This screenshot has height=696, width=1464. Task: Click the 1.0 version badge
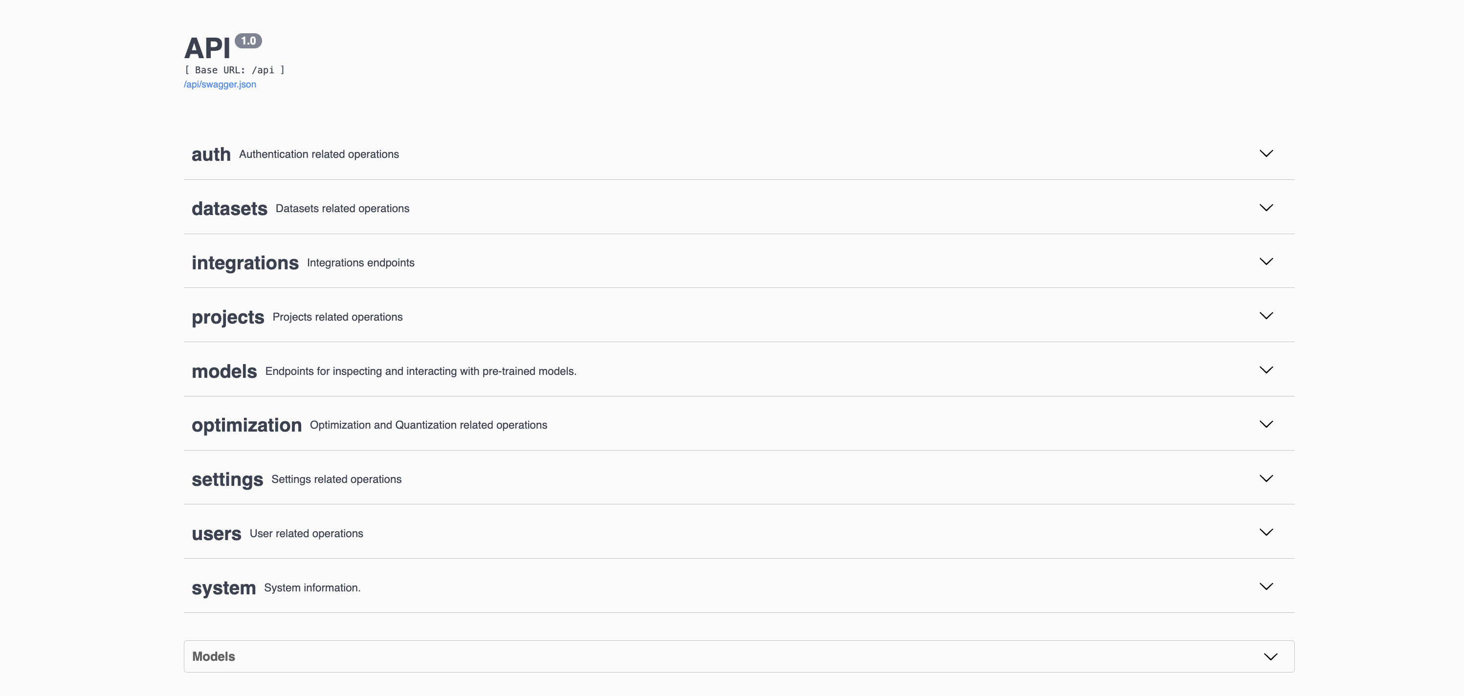248,41
